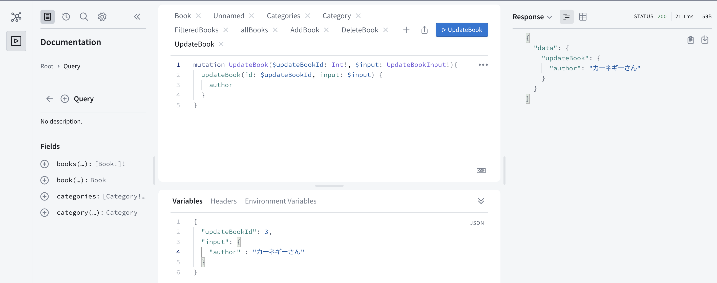The width and height of the screenshot is (717, 283).
Task: Click the 21.1ms response time
Action: [684, 16]
